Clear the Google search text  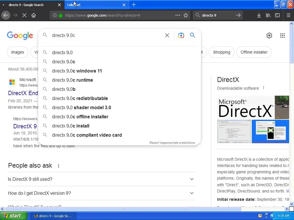point(167,35)
